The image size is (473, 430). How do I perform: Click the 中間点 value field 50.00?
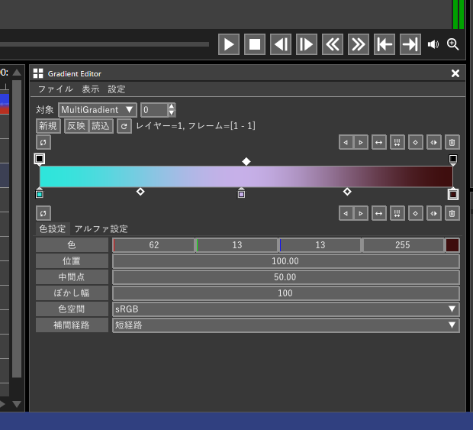pos(285,277)
